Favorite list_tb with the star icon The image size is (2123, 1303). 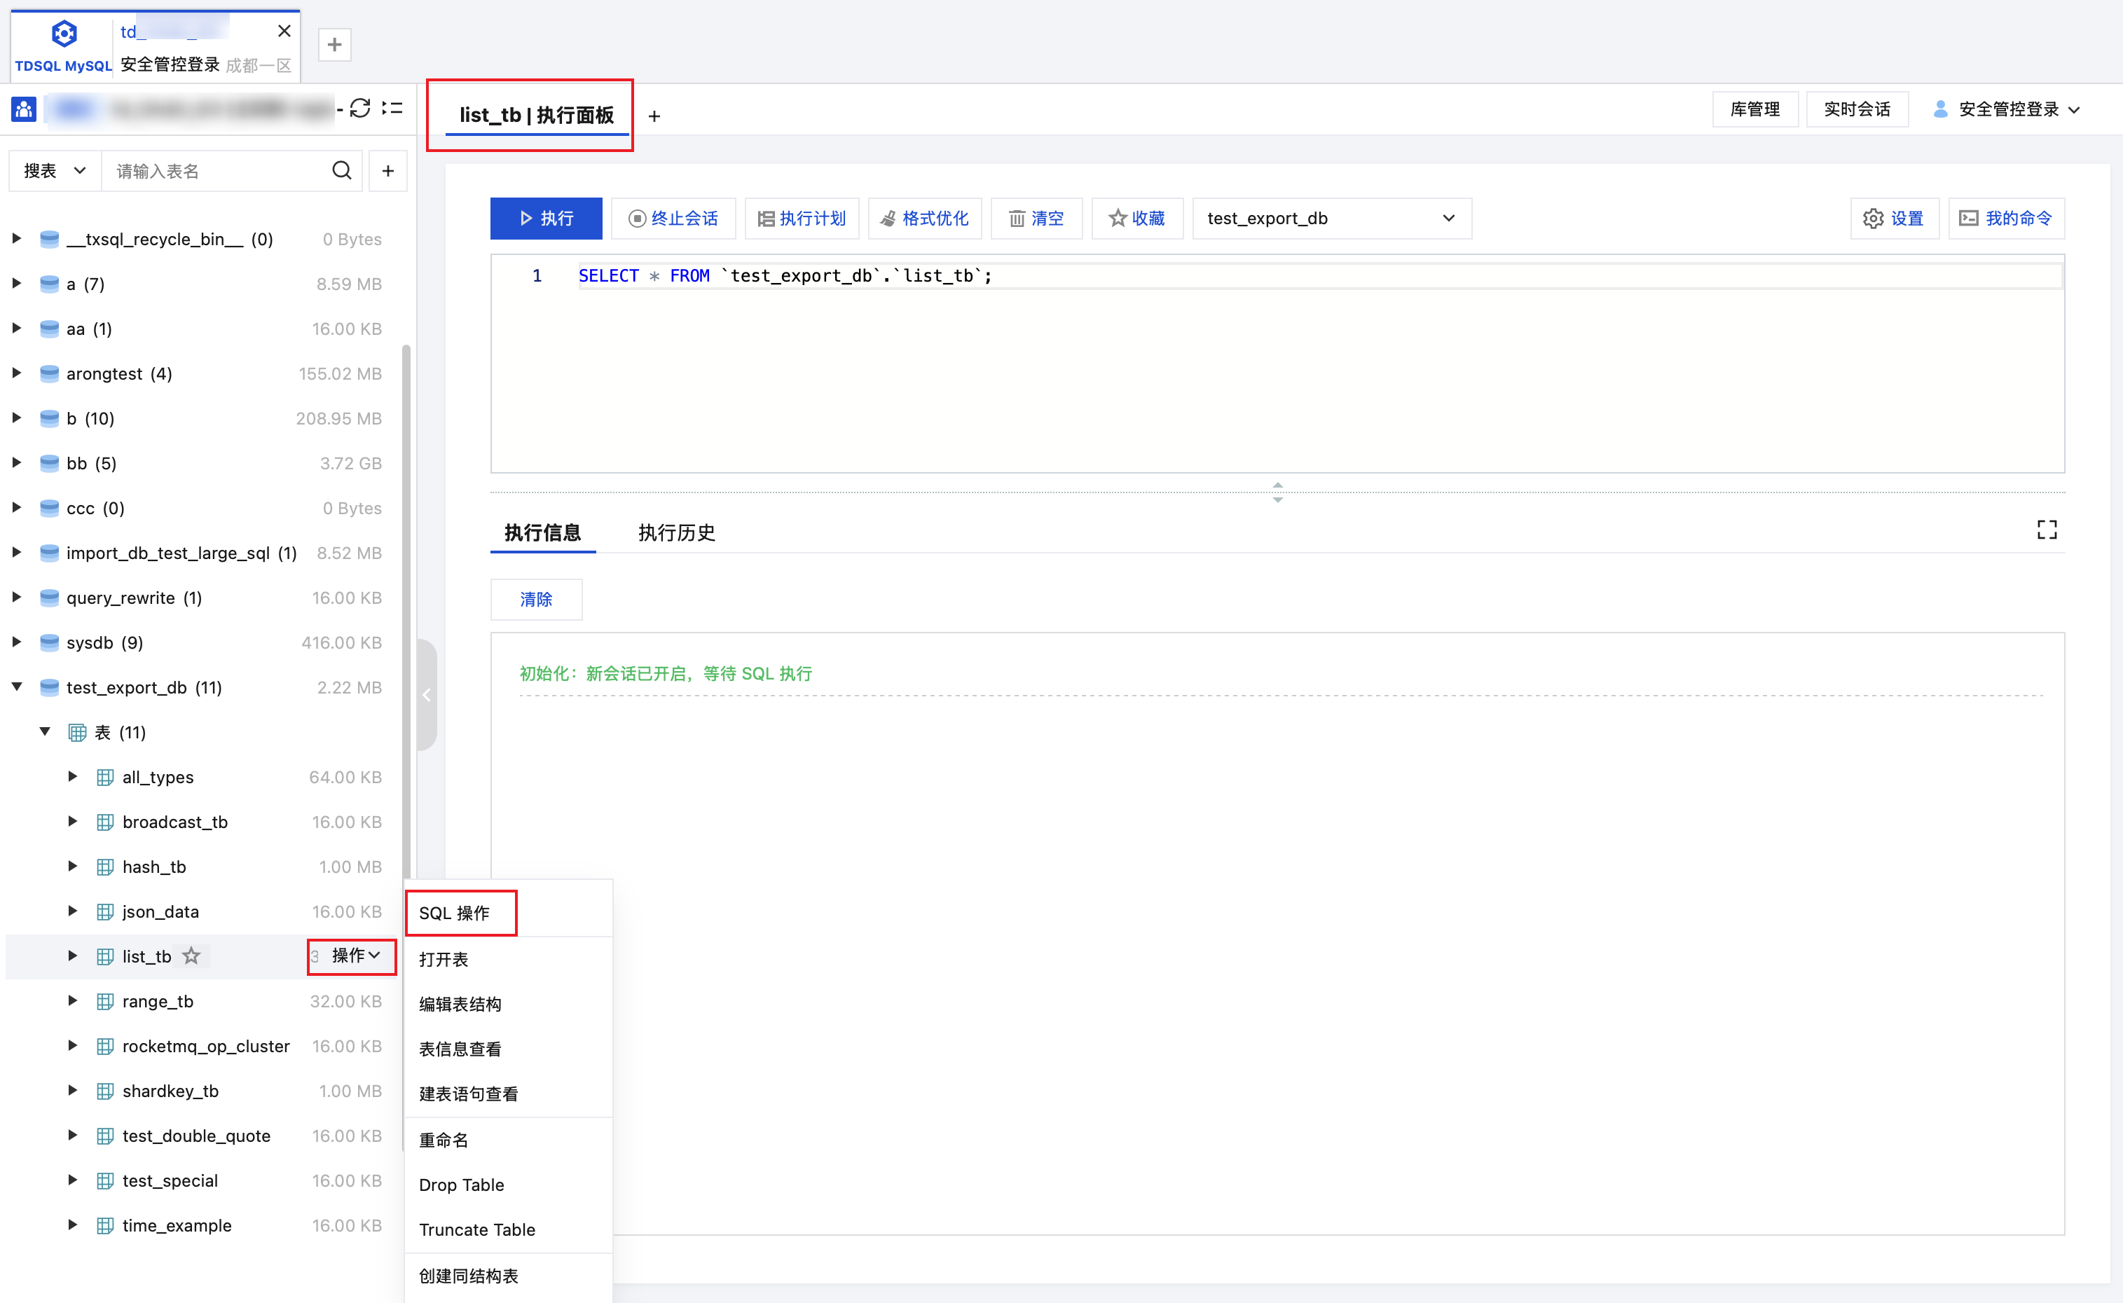pos(191,956)
